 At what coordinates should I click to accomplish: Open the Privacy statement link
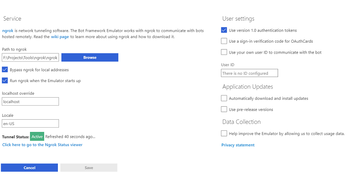point(238,145)
